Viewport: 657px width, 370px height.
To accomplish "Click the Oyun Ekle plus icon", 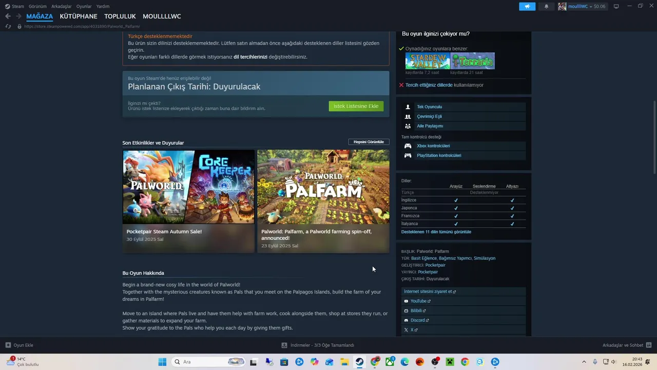I will 8,345.
